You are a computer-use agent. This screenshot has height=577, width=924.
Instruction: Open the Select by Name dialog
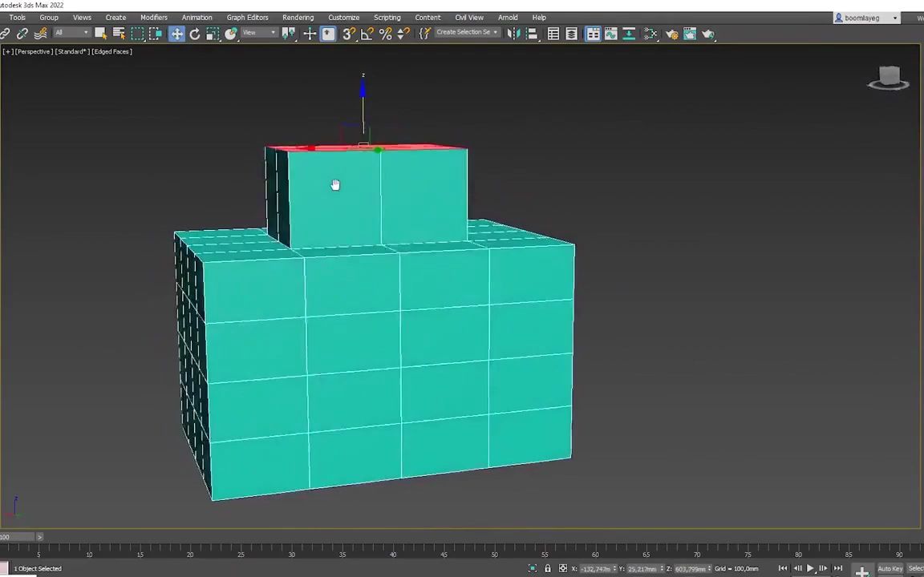coord(119,33)
